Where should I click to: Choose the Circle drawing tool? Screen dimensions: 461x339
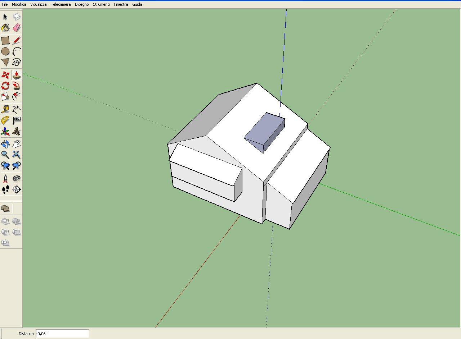[5, 51]
